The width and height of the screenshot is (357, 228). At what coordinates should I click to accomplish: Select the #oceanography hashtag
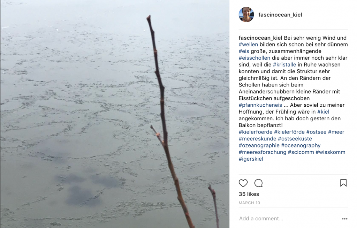[301, 145]
